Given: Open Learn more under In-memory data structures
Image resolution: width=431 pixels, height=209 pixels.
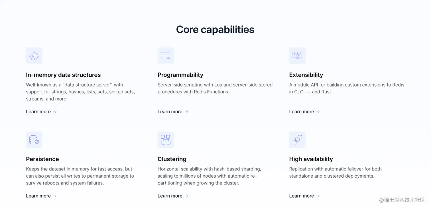Looking at the screenshot, I should 38,112.
